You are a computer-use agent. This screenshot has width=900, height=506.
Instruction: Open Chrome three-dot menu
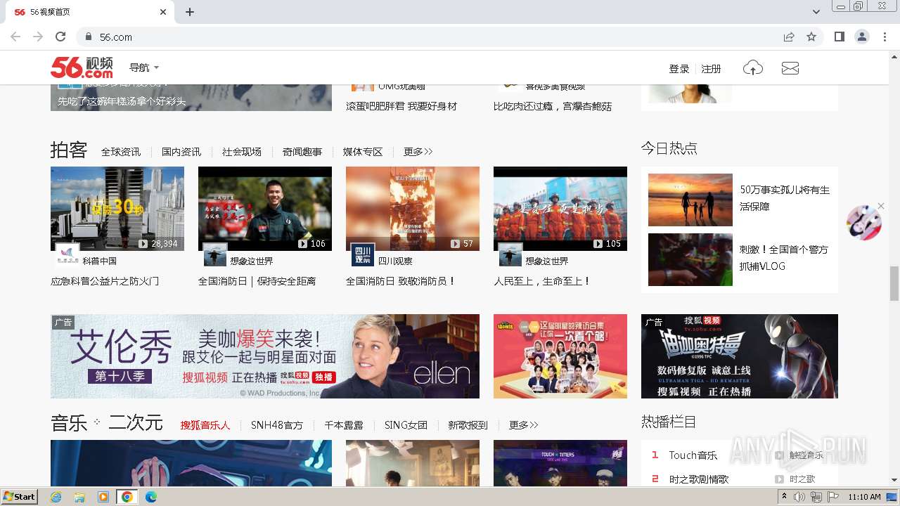[884, 37]
